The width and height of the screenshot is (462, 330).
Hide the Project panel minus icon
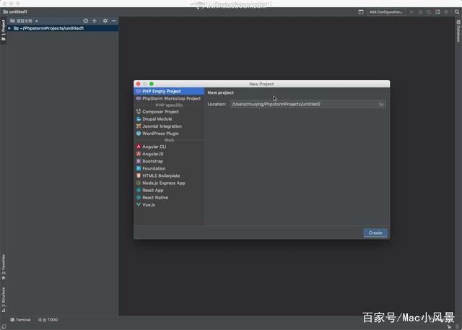114,21
